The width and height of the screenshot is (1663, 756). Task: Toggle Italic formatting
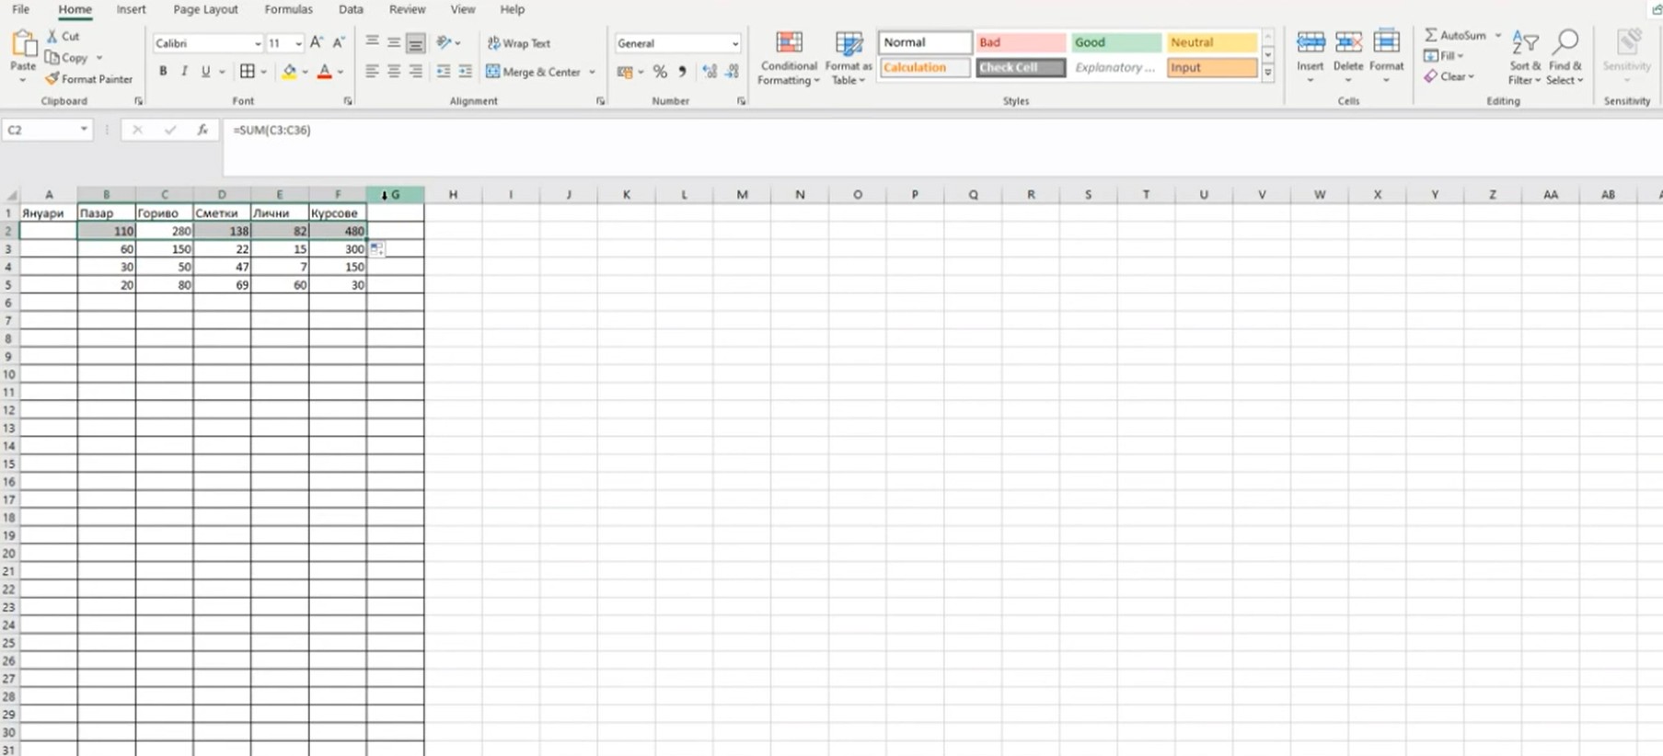[184, 72]
